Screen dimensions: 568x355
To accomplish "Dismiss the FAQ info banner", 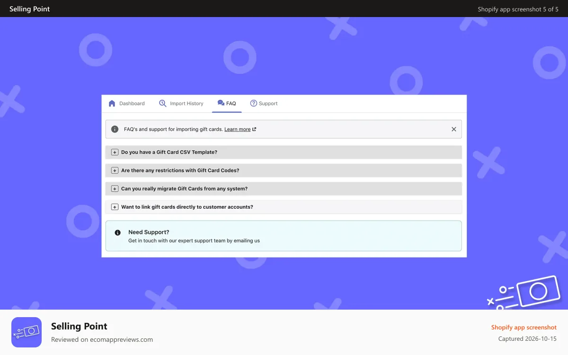I will pos(454,129).
